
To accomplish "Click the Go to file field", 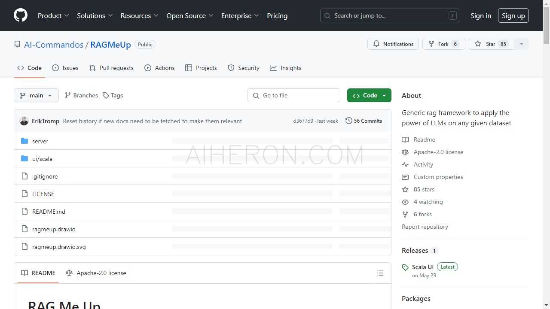I will [x=293, y=95].
